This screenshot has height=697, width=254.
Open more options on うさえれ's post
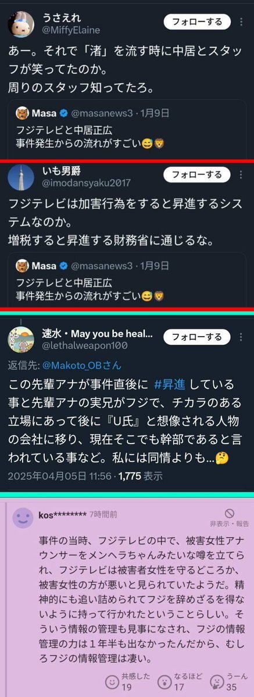pos(241,22)
